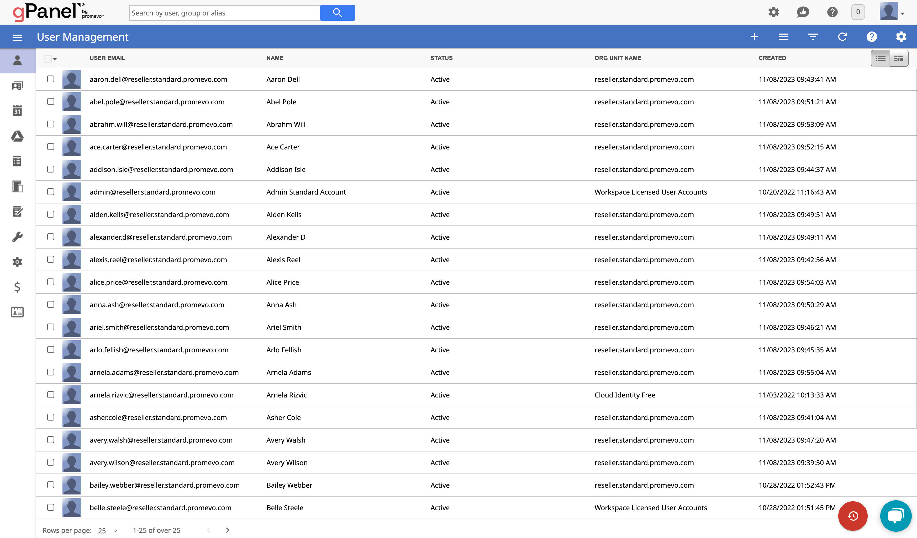
Task: Open the billing dollar sign icon
Action: (17, 287)
